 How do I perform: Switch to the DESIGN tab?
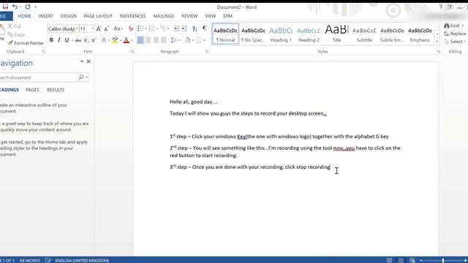(x=68, y=16)
